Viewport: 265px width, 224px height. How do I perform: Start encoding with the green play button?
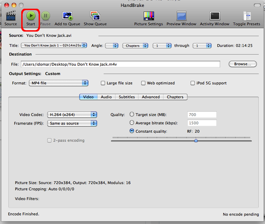point(31,16)
